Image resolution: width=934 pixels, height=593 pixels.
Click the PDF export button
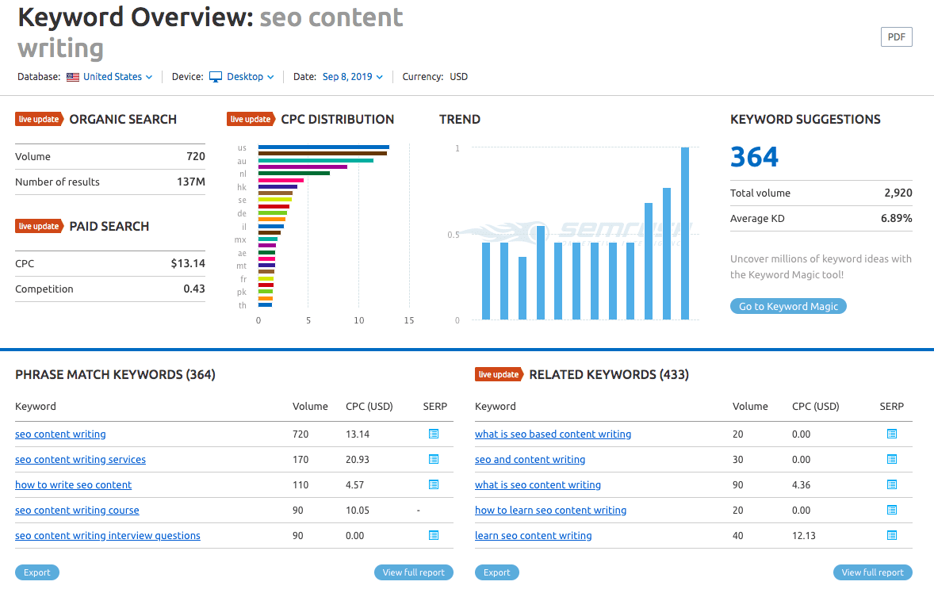[x=896, y=36]
